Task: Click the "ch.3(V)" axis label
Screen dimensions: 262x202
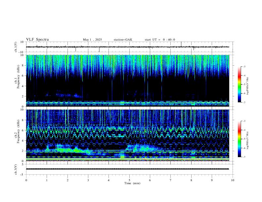Action: [x=16, y=169]
